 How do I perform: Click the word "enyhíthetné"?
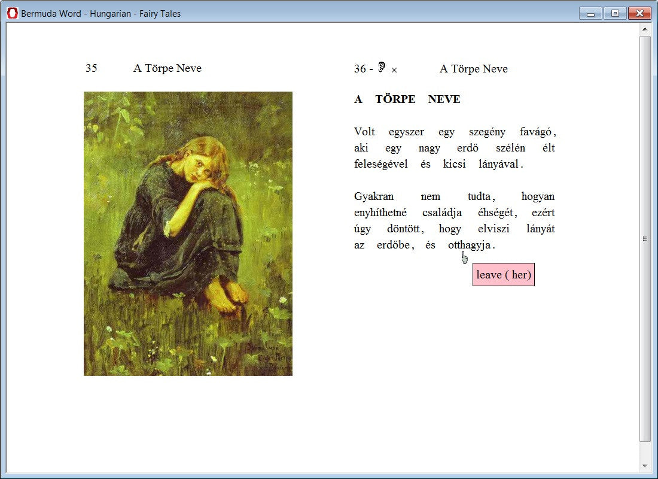point(380,213)
